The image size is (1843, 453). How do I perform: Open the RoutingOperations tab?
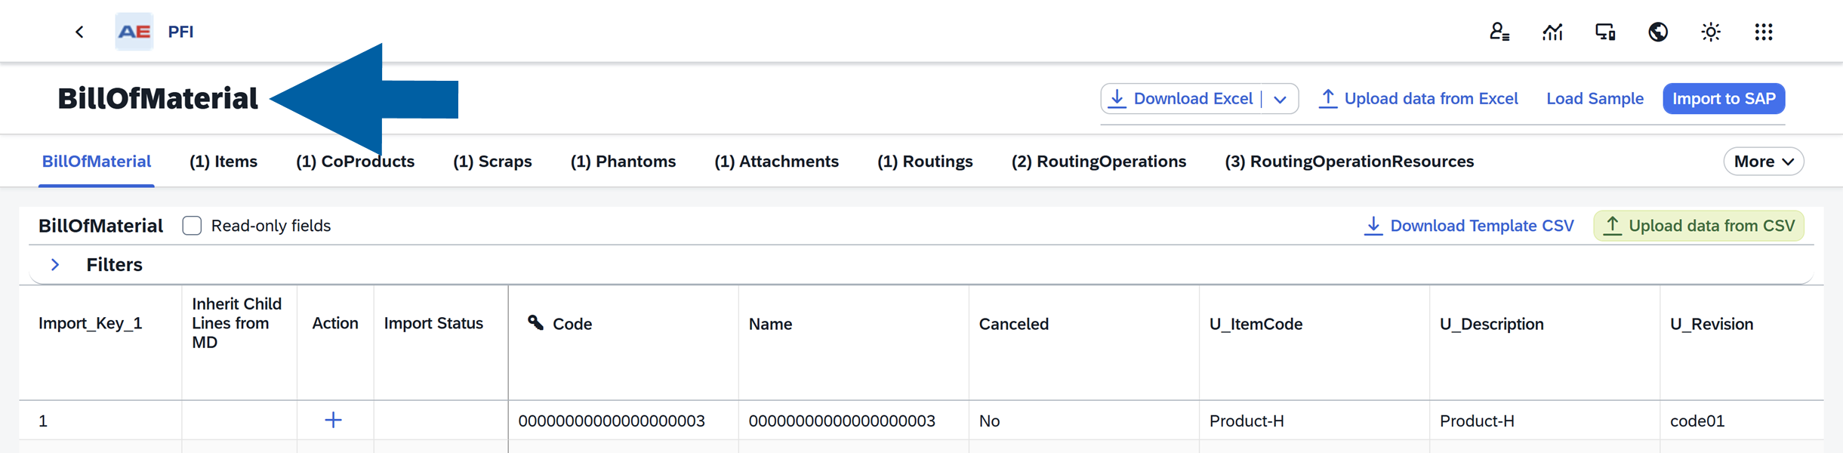coord(1099,161)
